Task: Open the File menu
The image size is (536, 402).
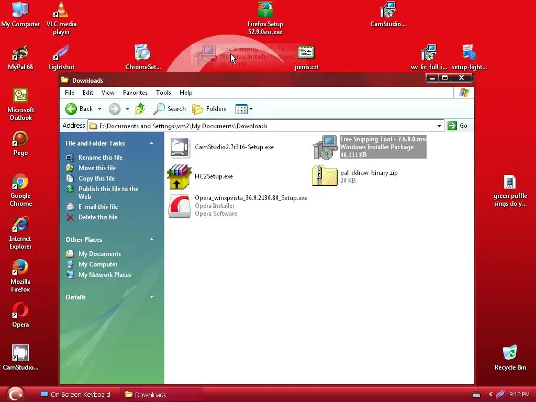Action: [x=70, y=93]
